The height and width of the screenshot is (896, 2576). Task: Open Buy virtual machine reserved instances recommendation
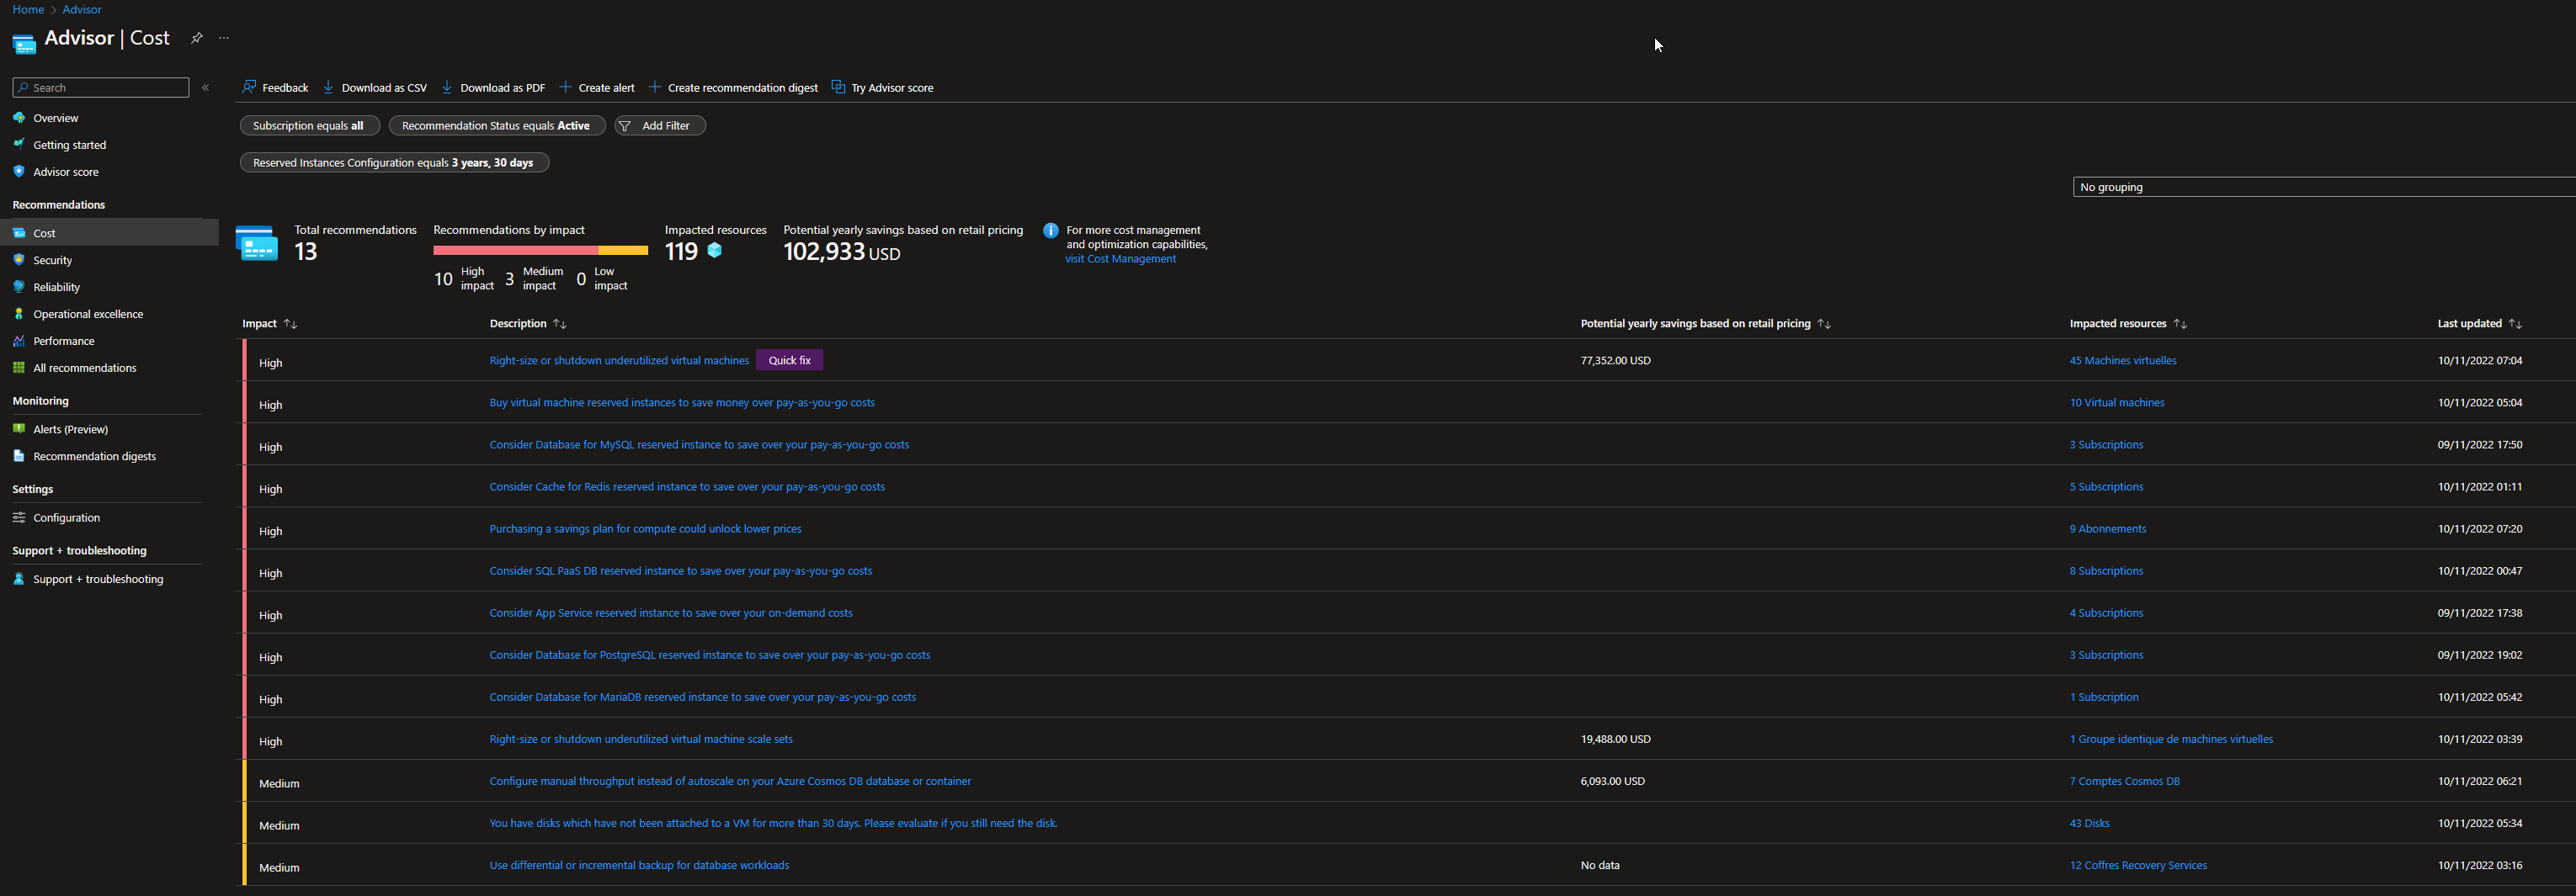(x=682, y=402)
